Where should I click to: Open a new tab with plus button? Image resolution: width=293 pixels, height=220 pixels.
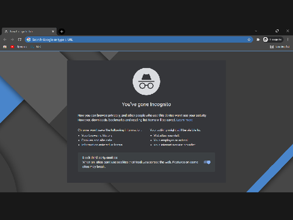[x=62, y=31]
